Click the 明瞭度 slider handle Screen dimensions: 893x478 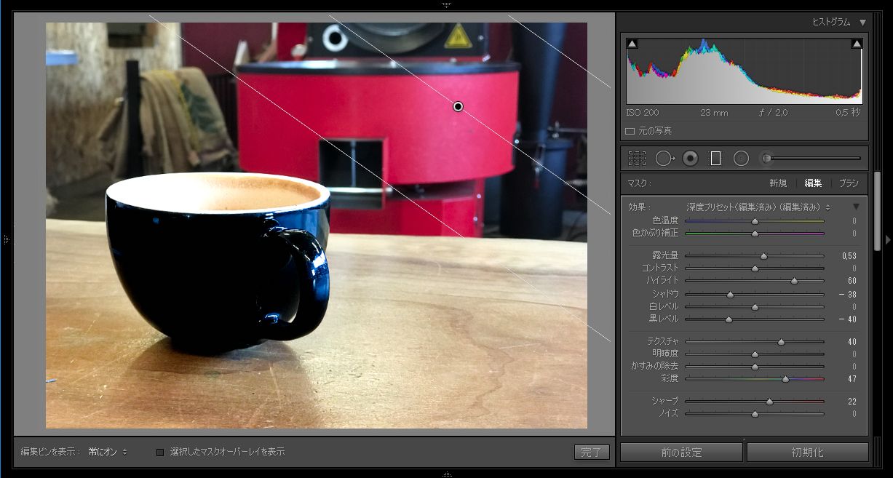755,354
